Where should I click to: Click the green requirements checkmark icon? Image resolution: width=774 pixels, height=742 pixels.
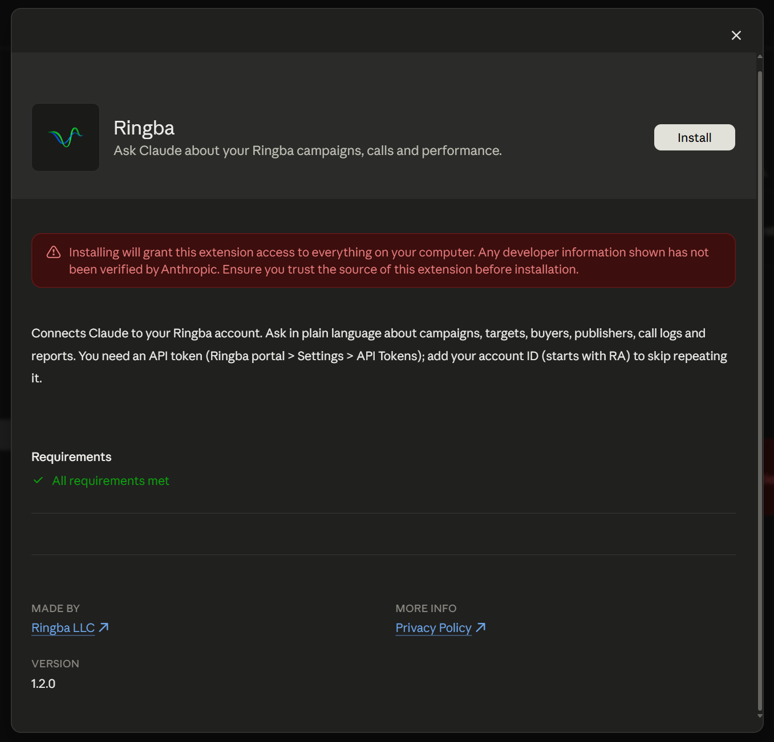(38, 480)
